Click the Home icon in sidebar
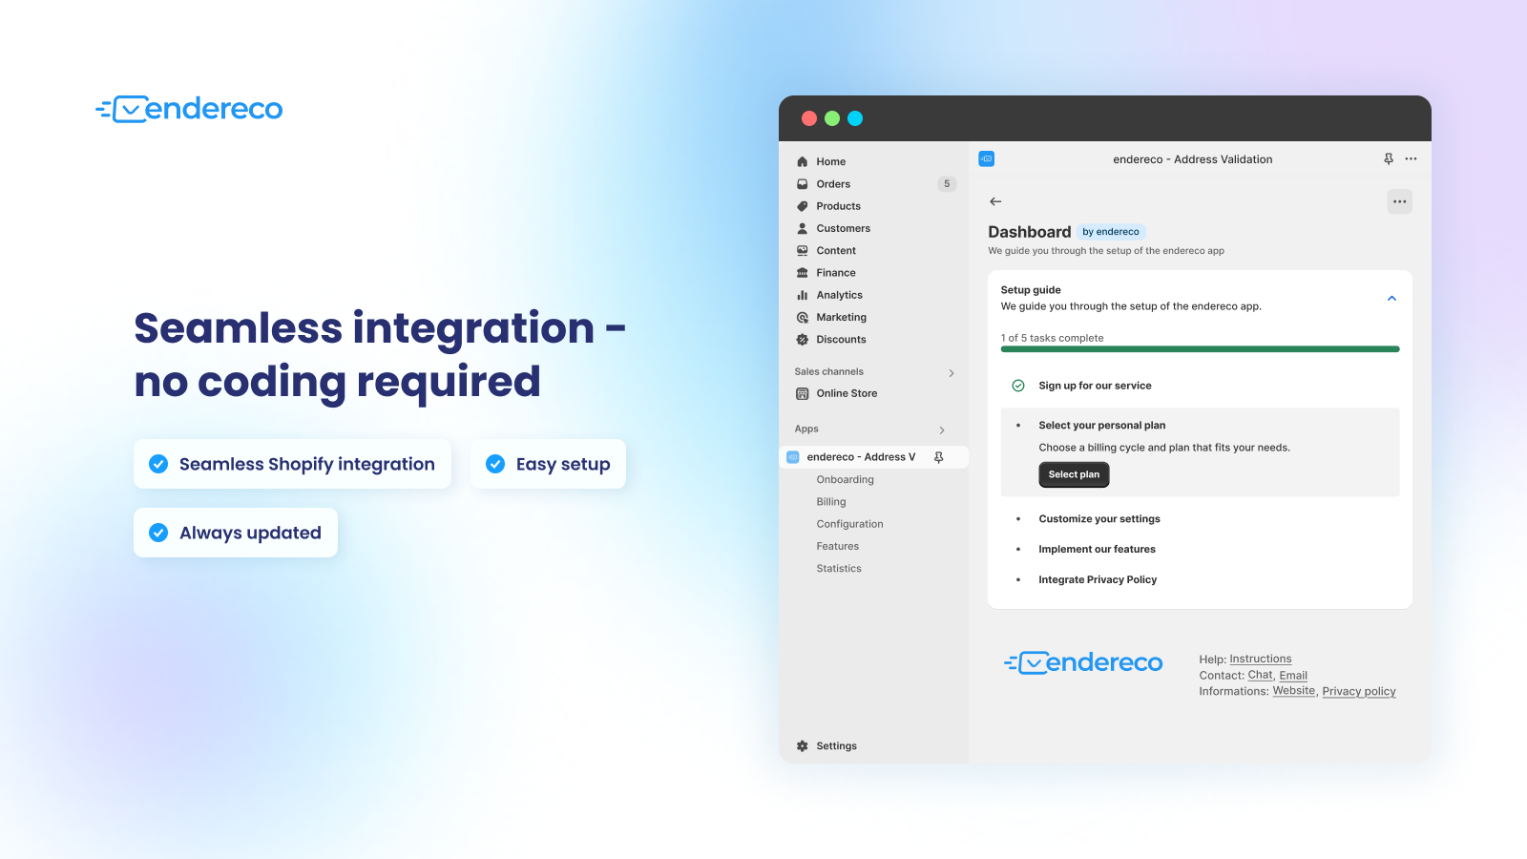Screen dimensions: 1527x859 tap(803, 162)
